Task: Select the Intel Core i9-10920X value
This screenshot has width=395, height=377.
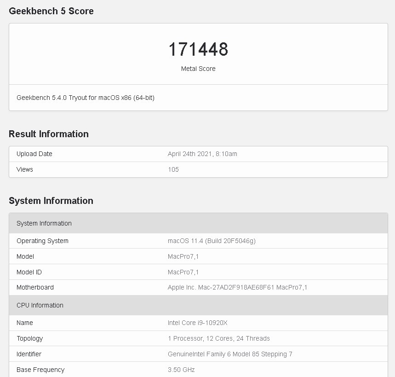Action: [198, 323]
